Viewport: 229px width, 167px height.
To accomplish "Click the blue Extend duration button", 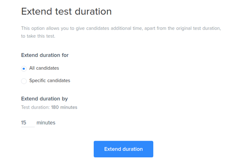I will [123, 149].
